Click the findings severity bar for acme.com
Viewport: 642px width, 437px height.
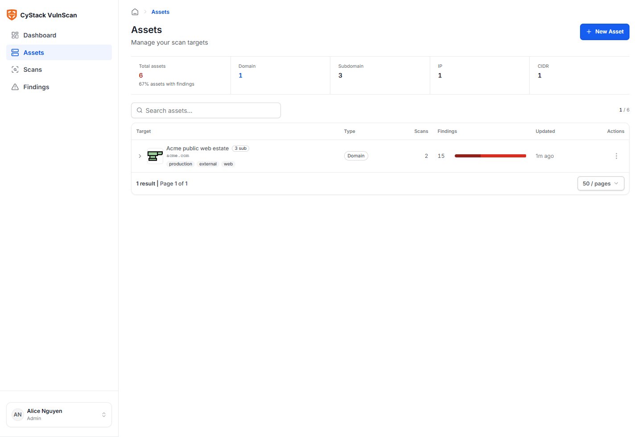(x=490, y=156)
